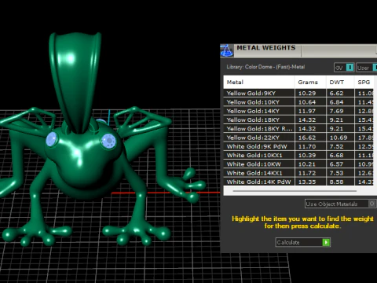The height and width of the screenshot is (283, 377).
Task: Select the Yellow Gold:18KY row
Action: coord(298,120)
